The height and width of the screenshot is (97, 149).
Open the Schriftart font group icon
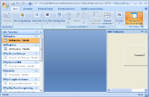tap(37, 15)
